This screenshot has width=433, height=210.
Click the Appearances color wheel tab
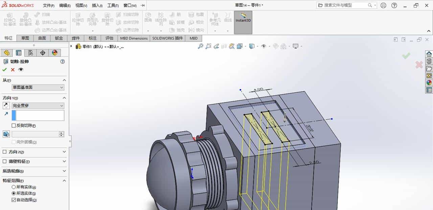coord(54,53)
